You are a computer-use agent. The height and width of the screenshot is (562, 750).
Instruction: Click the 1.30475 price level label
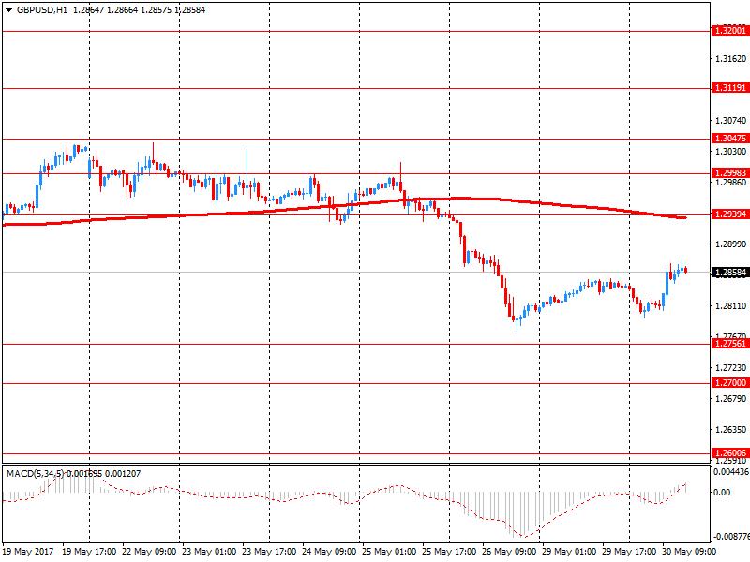coord(730,139)
